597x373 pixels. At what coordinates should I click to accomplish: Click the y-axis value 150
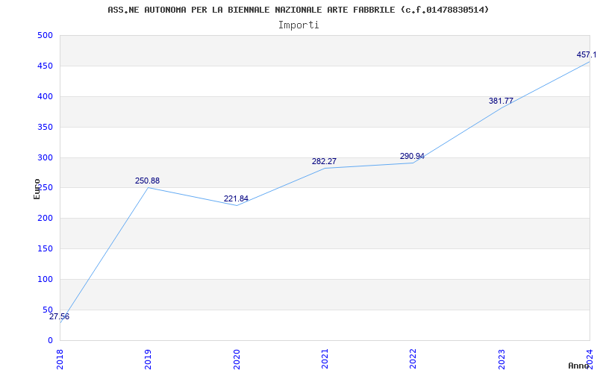45,248
